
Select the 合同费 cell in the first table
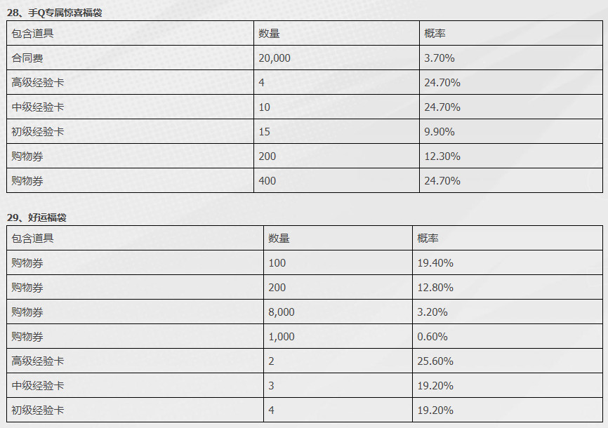[131, 58]
